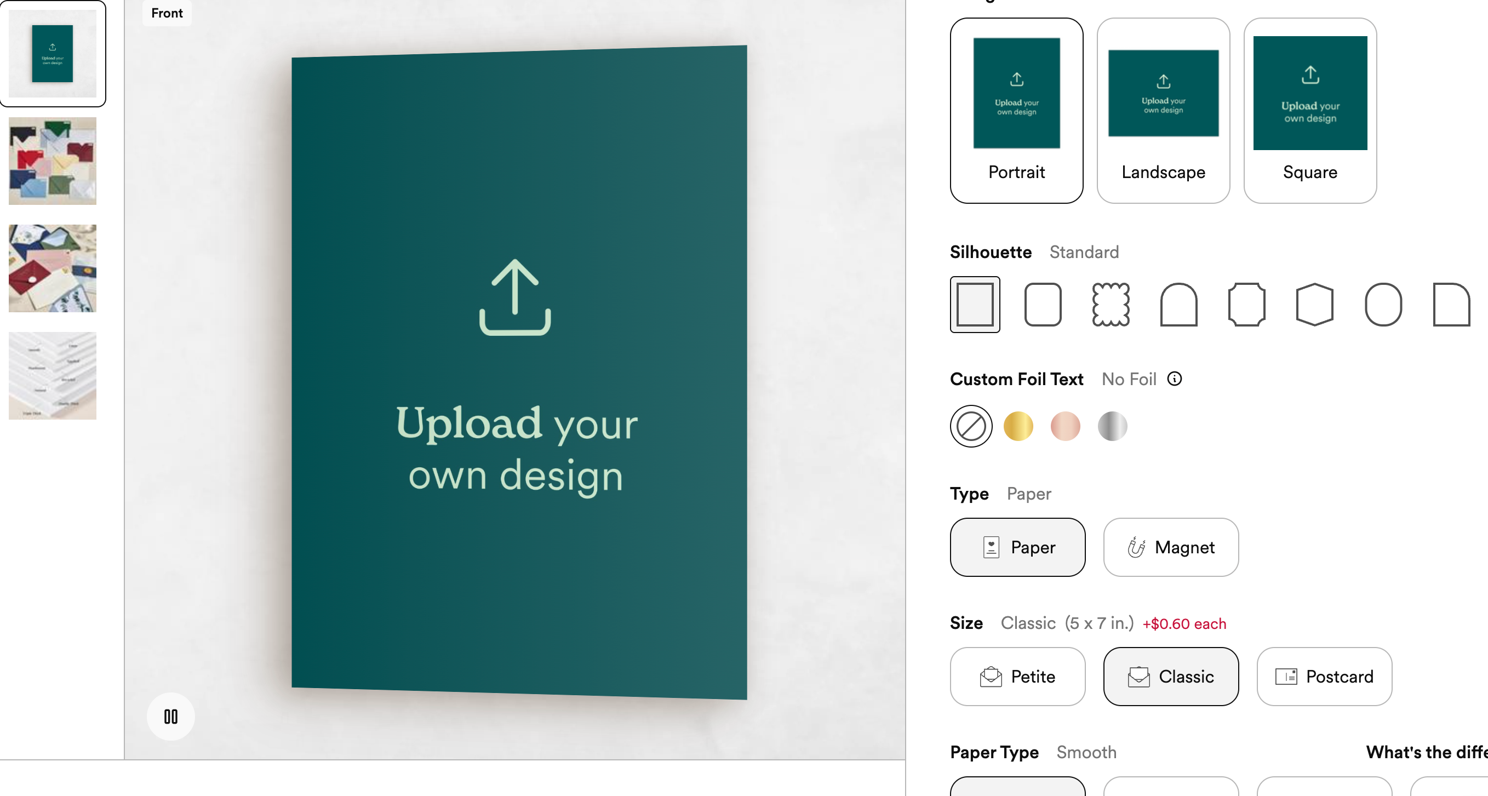Choose the No Foil option

(971, 427)
